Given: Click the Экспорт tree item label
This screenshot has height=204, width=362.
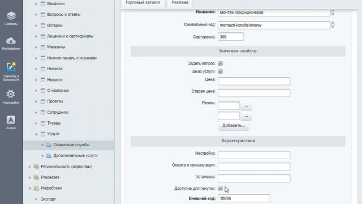Looking at the screenshot, I should [48, 199].
